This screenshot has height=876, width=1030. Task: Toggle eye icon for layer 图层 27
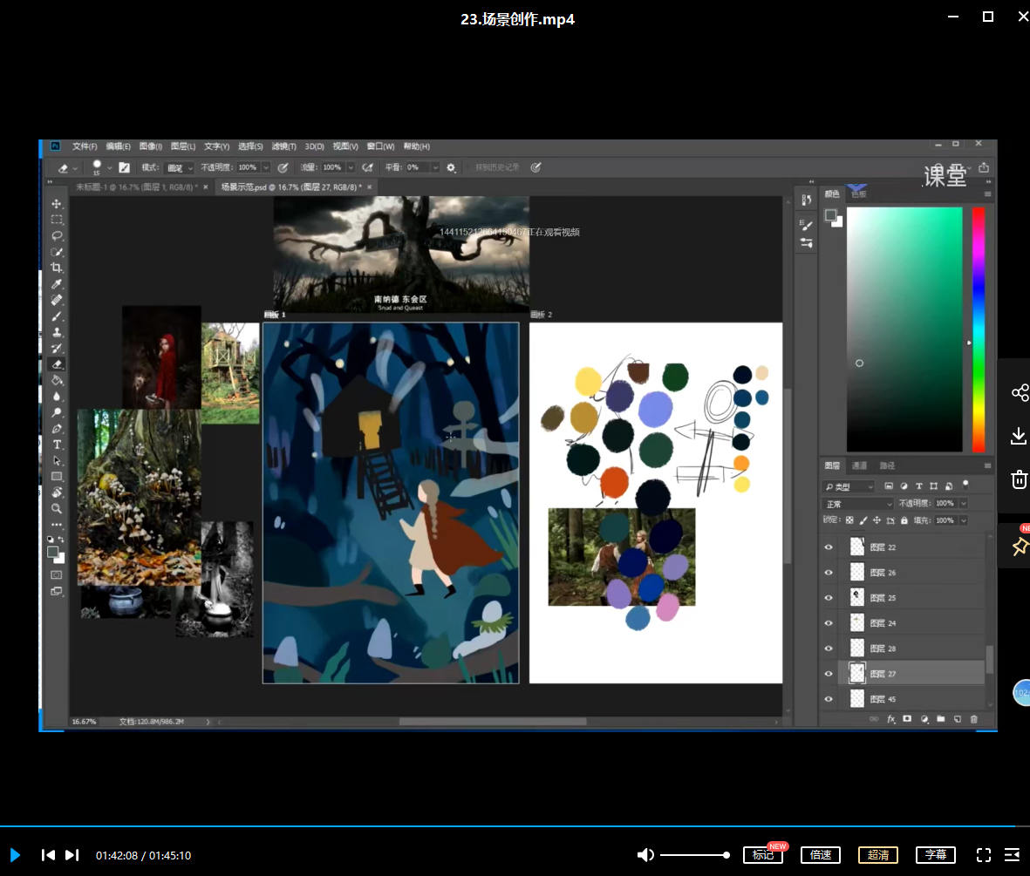(x=829, y=674)
